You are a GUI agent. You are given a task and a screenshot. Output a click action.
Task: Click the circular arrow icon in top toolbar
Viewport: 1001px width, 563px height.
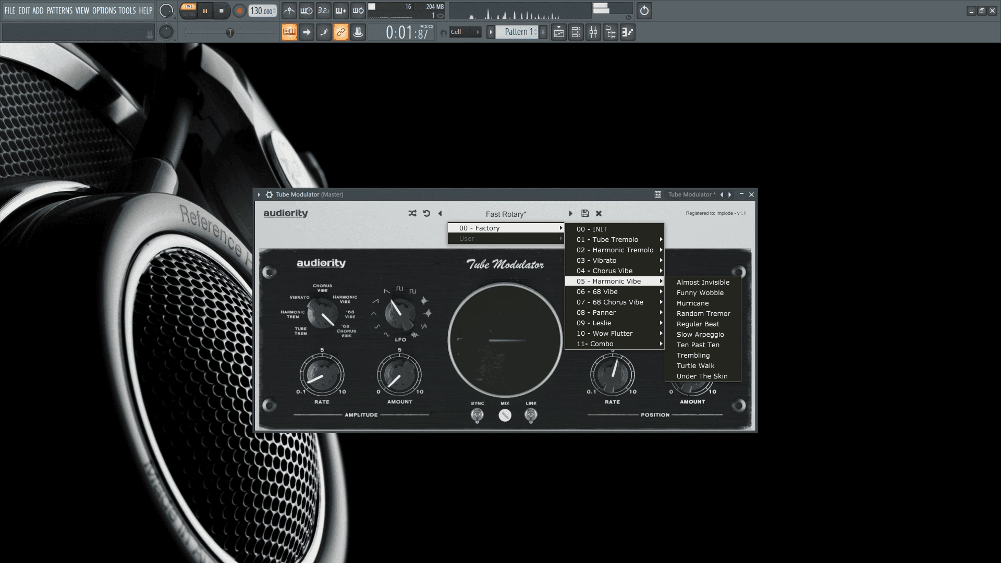click(x=644, y=11)
